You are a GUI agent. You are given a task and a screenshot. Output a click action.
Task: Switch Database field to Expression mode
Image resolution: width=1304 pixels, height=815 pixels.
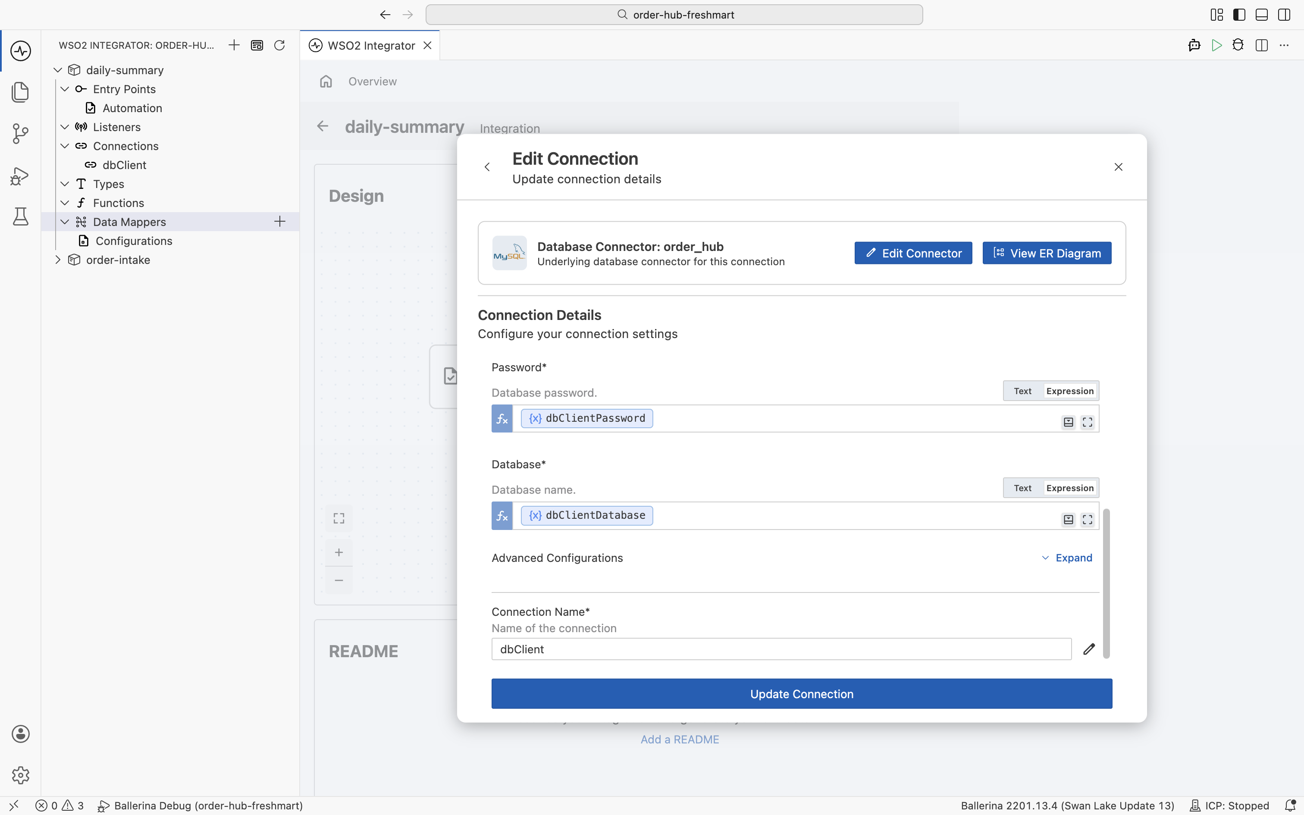tap(1069, 488)
